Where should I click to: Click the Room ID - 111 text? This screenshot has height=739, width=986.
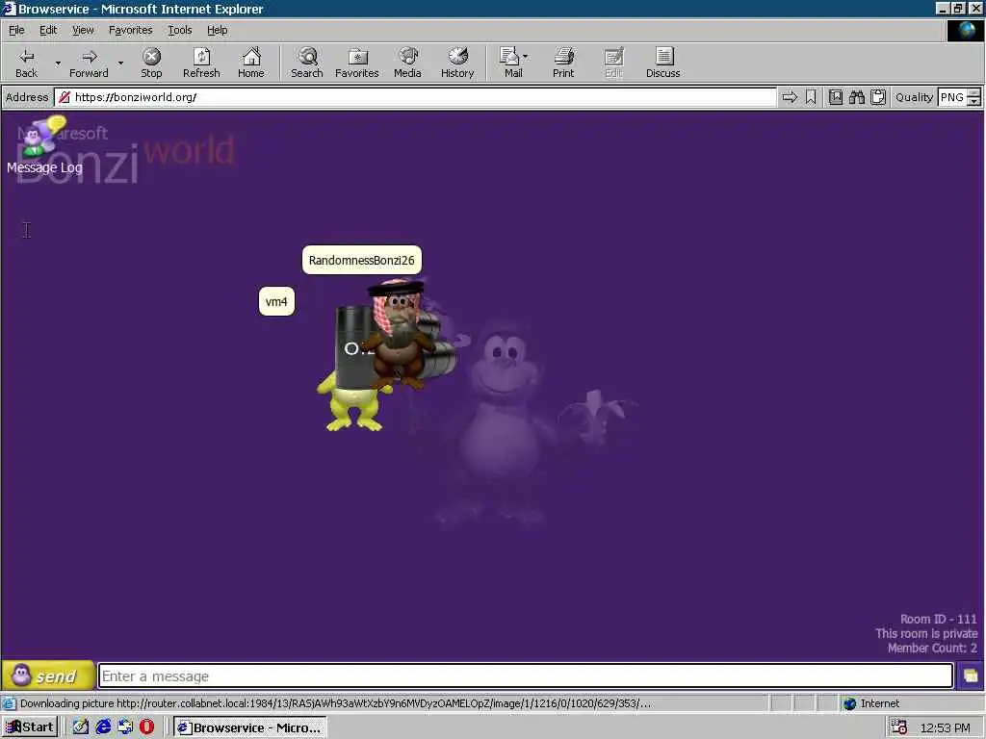pyautogui.click(x=938, y=619)
